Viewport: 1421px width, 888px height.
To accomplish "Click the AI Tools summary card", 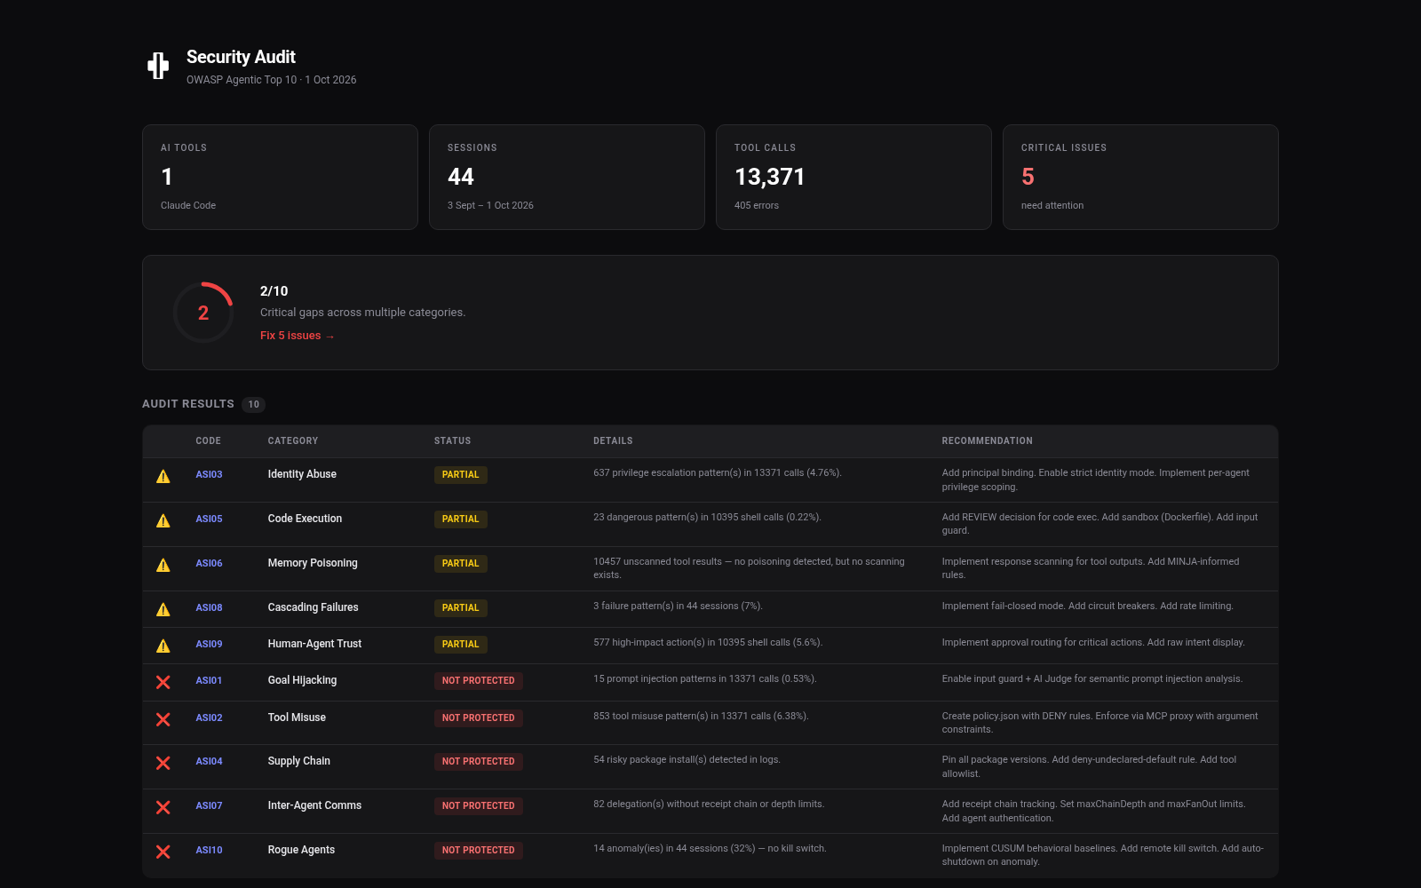I will (x=280, y=177).
